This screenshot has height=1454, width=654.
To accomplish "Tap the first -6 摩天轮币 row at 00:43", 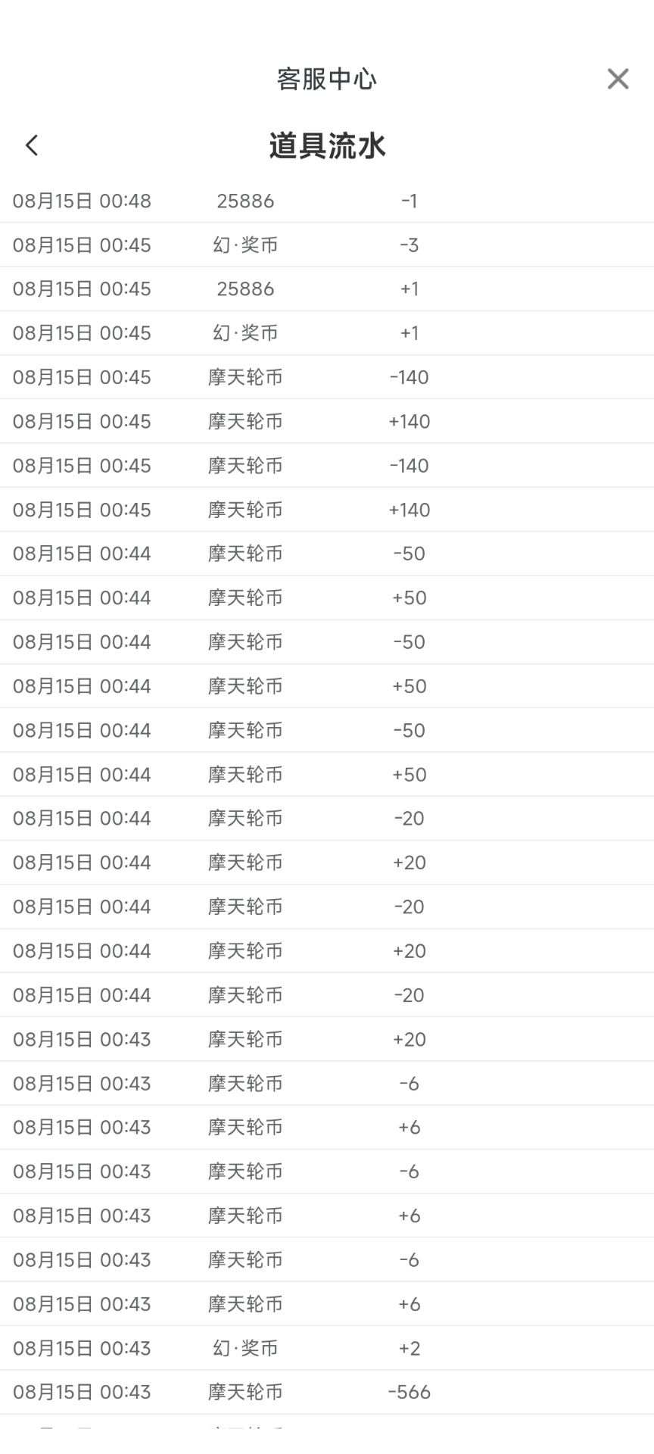I will 327,1083.
